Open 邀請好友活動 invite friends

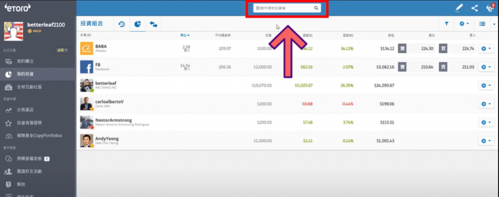tap(38, 172)
